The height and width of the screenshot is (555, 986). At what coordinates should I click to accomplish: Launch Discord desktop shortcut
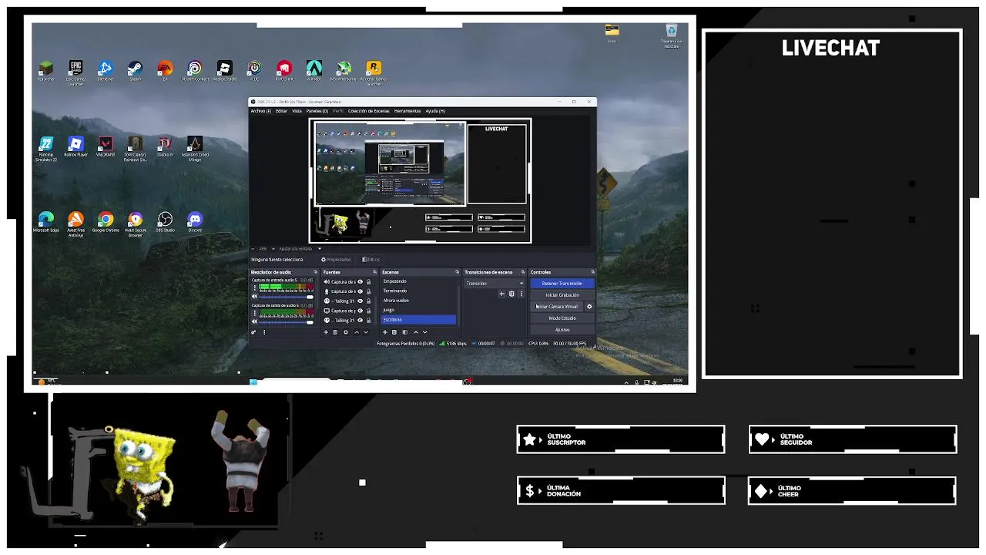(195, 223)
